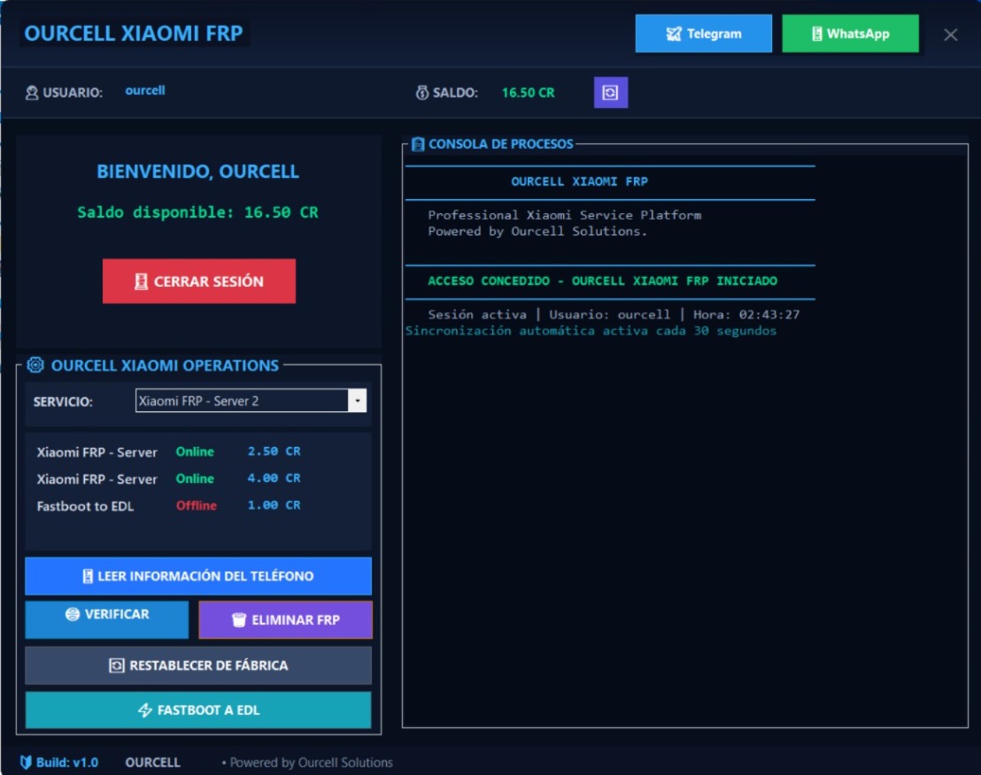Click the 'OURCELL XIAOMI OPERATIONS' panel title
This screenshot has height=775, width=981.
[166, 365]
